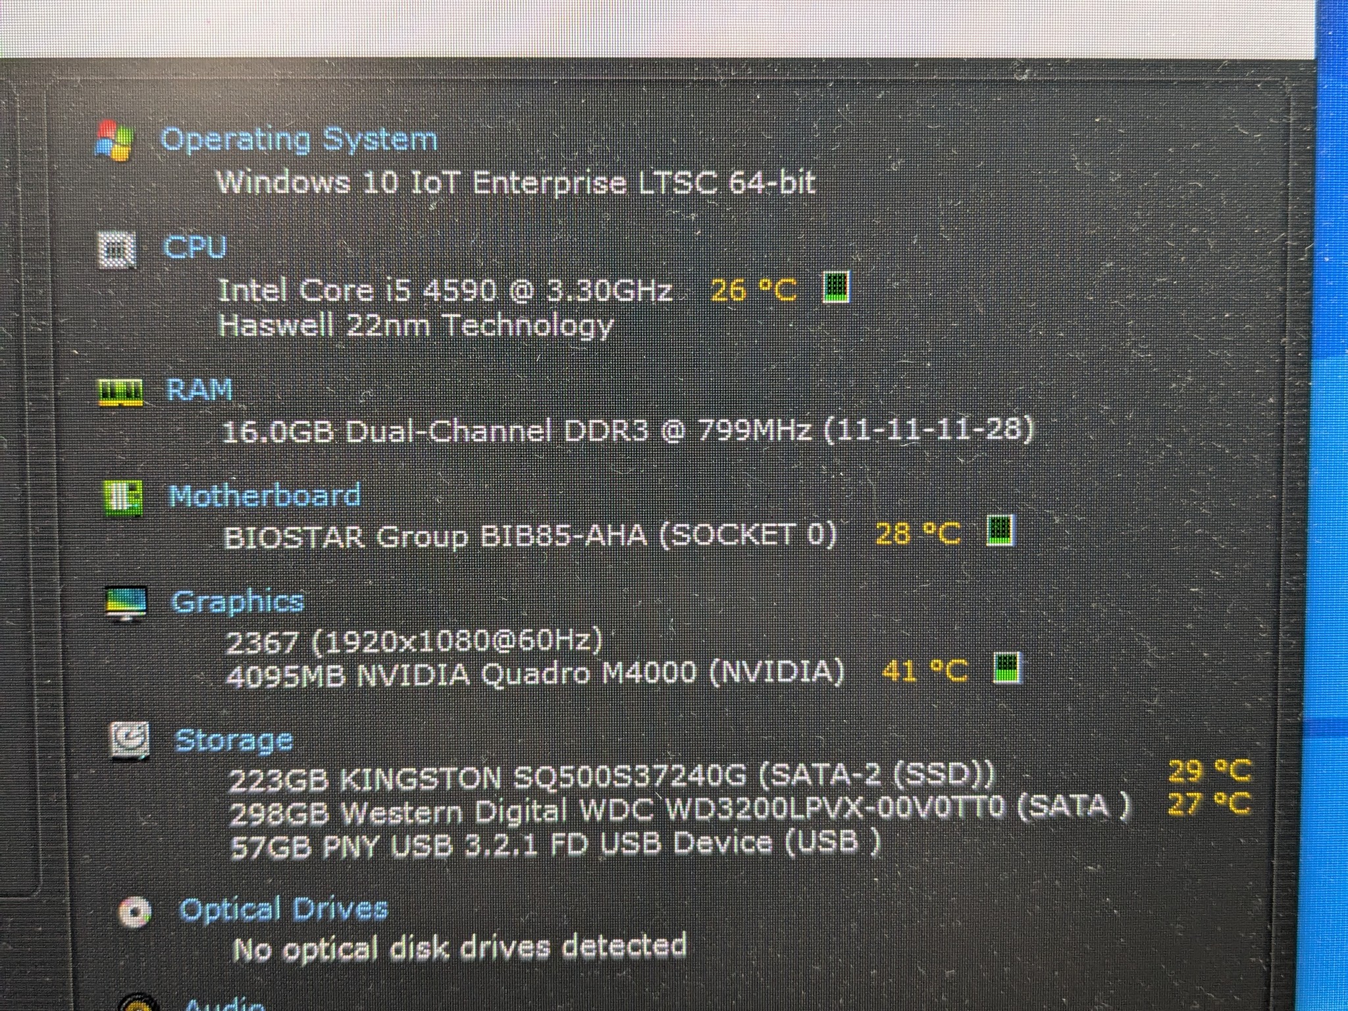This screenshot has height=1011, width=1348.
Task: Open the Motherboard section link
Action: [265, 496]
